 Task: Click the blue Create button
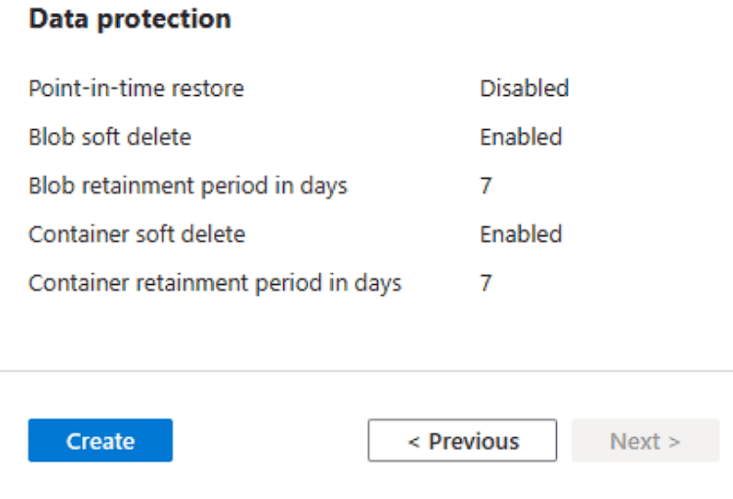(100, 441)
